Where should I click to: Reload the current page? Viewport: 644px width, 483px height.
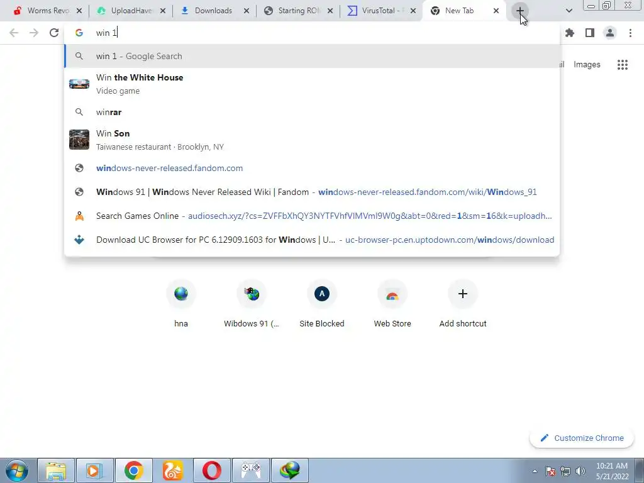click(54, 33)
